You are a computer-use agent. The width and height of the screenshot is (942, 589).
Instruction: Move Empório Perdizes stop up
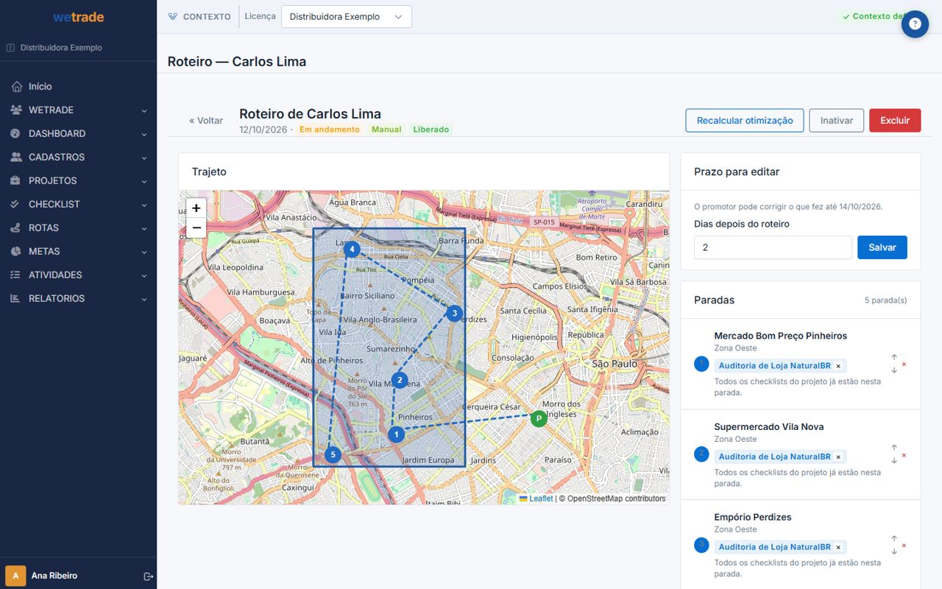894,538
